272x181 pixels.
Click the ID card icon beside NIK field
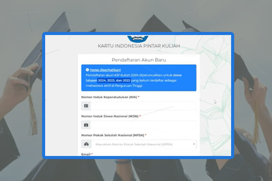86,106
